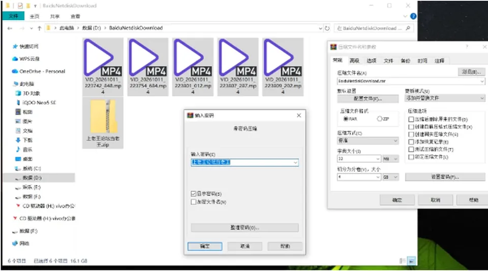
Task: Switch Explorer to large icons view from status bar
Action: [x=411, y=261]
